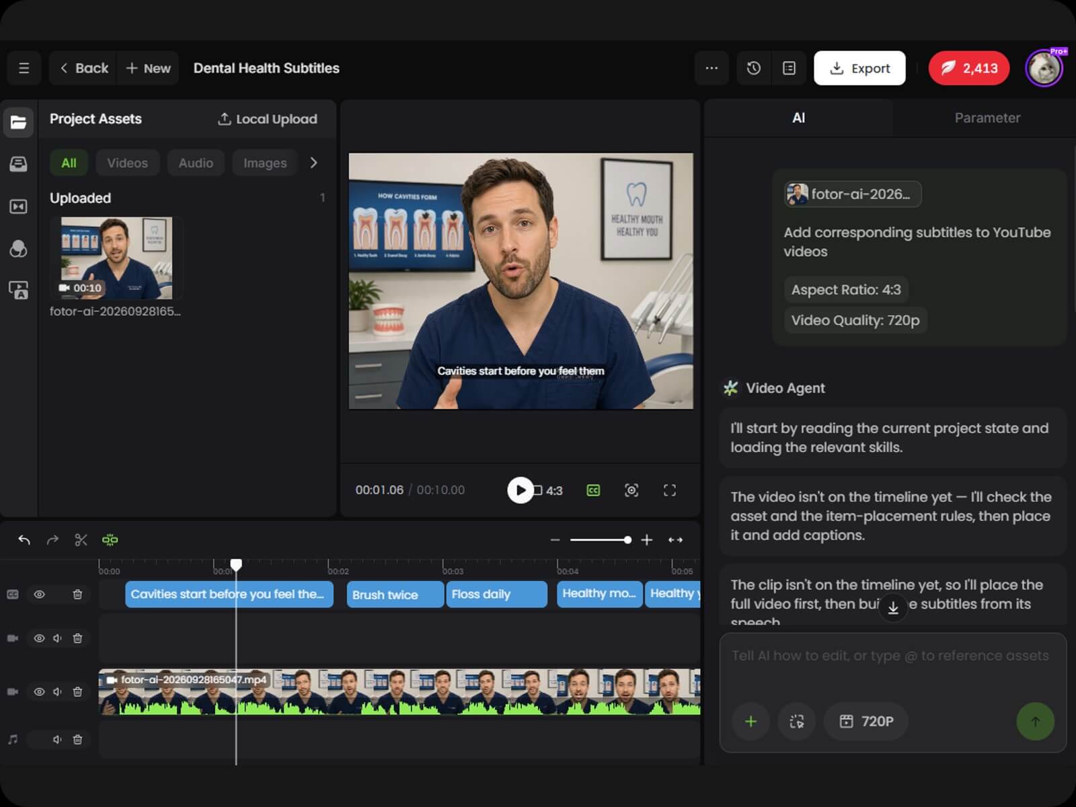Create a New project
Screen dimensions: 1076x807
point(149,68)
